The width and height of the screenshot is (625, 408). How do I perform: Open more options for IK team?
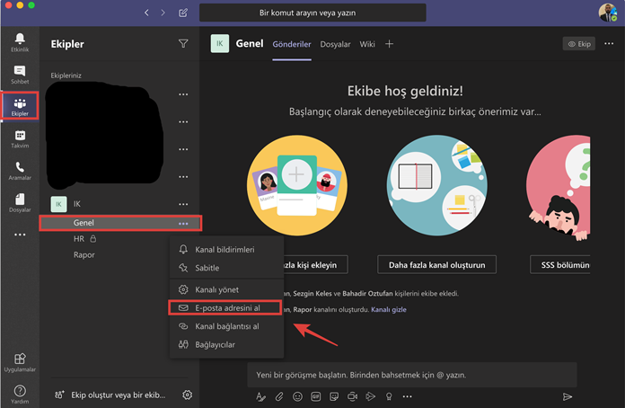[x=183, y=204]
